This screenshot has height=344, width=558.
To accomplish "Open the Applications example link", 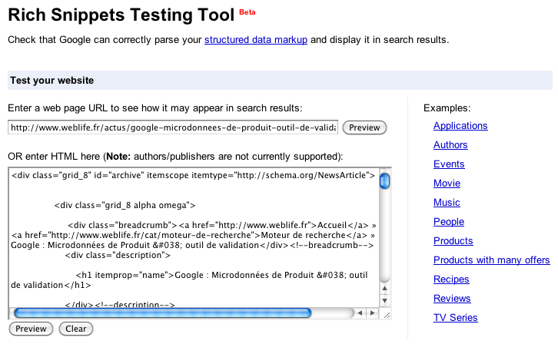I will [x=460, y=126].
